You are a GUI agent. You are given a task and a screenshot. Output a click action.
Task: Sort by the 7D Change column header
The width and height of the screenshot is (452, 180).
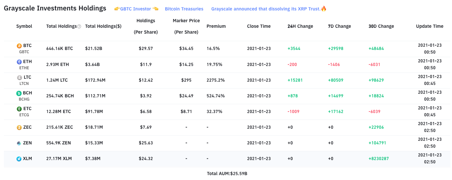339,26
